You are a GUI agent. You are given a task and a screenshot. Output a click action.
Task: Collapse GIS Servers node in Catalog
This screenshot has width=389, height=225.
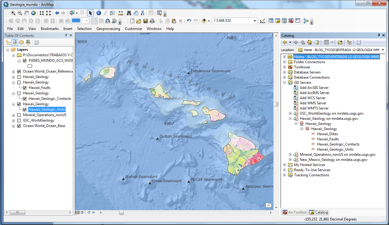click(x=284, y=83)
